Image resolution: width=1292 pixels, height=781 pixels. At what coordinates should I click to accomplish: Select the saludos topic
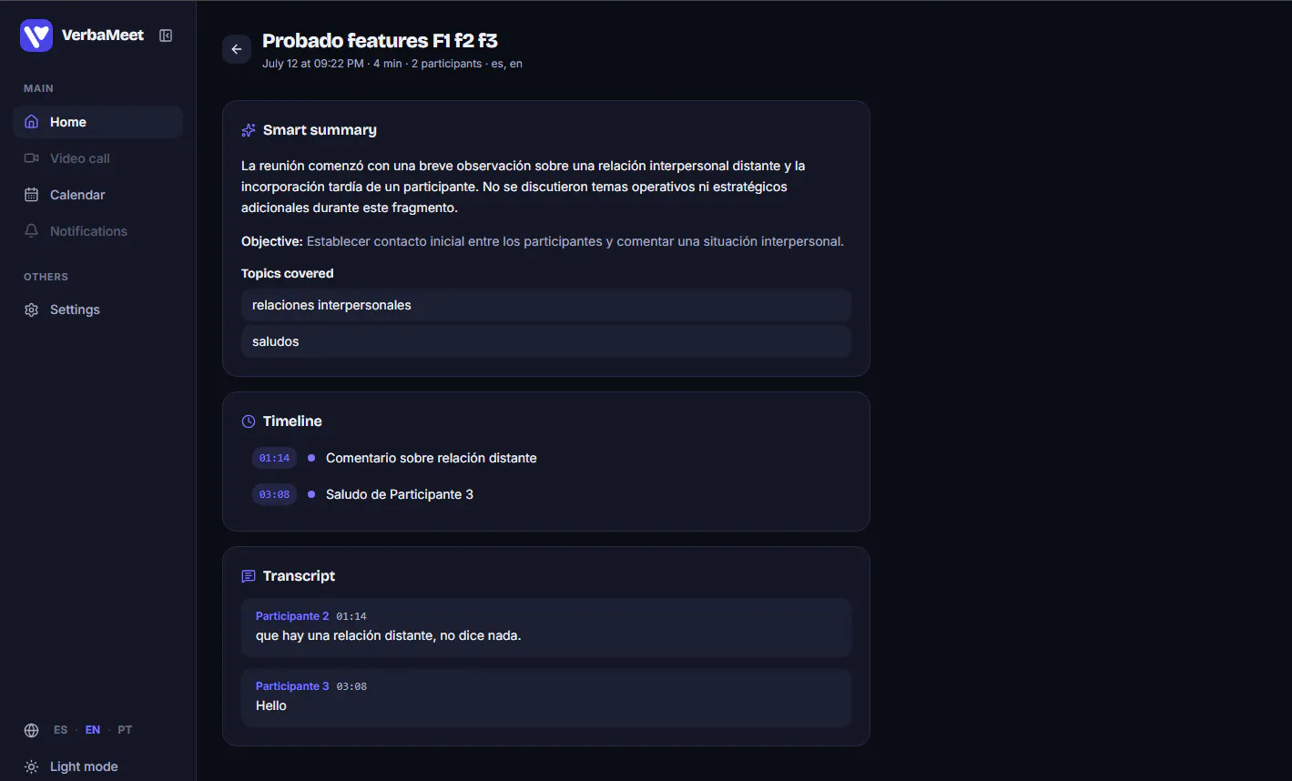[546, 341]
